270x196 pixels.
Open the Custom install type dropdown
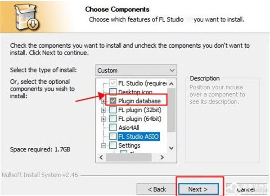[136, 70]
